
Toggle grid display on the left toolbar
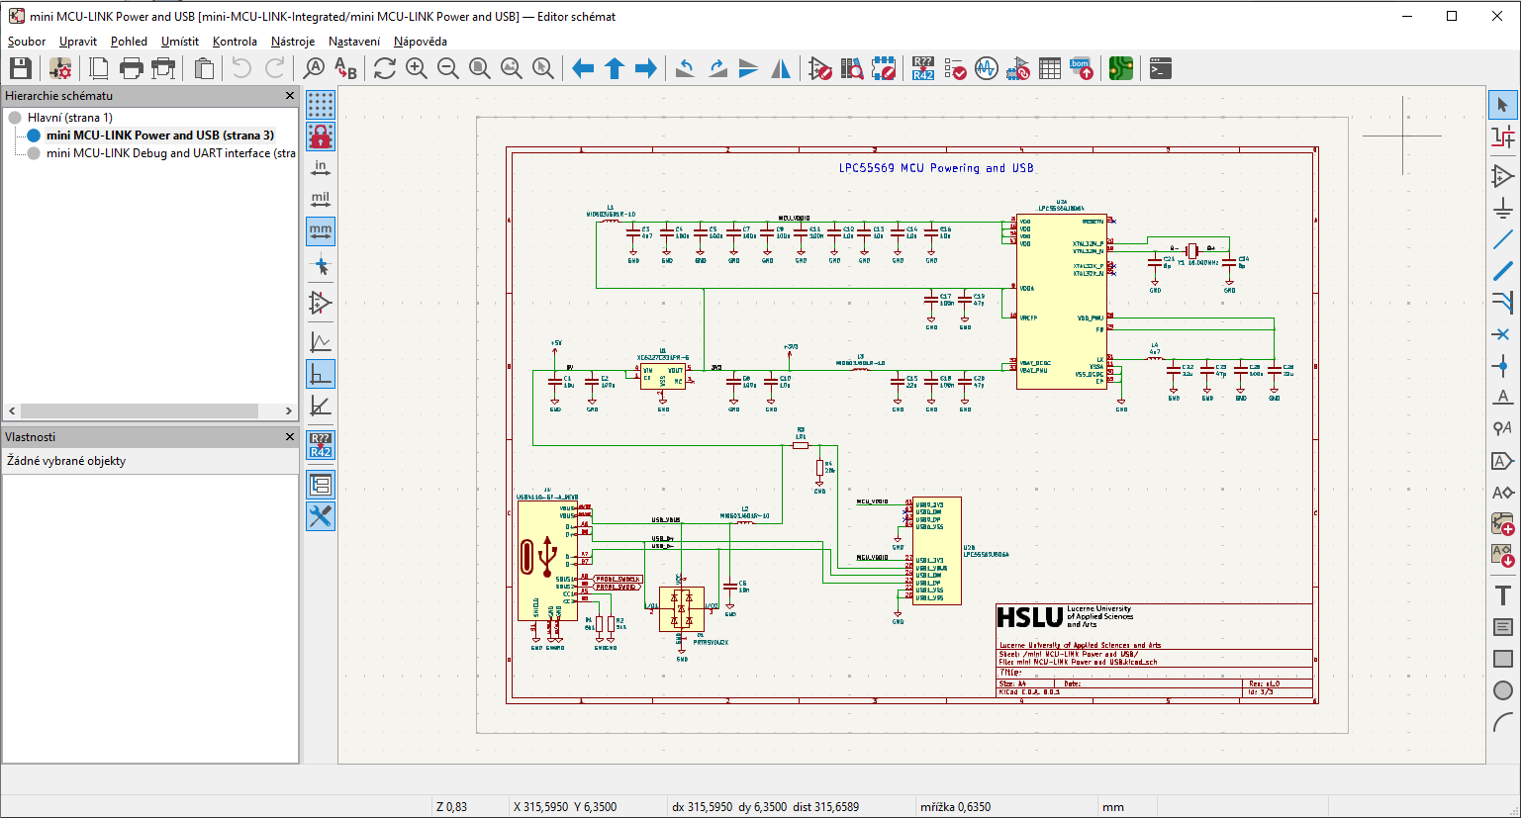coord(321,104)
